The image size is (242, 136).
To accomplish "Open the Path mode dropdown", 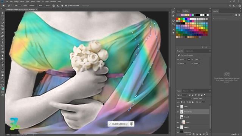I will click(x=18, y=6).
